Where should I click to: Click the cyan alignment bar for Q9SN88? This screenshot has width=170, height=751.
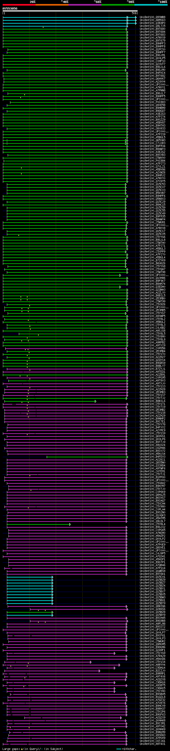pos(70,17)
